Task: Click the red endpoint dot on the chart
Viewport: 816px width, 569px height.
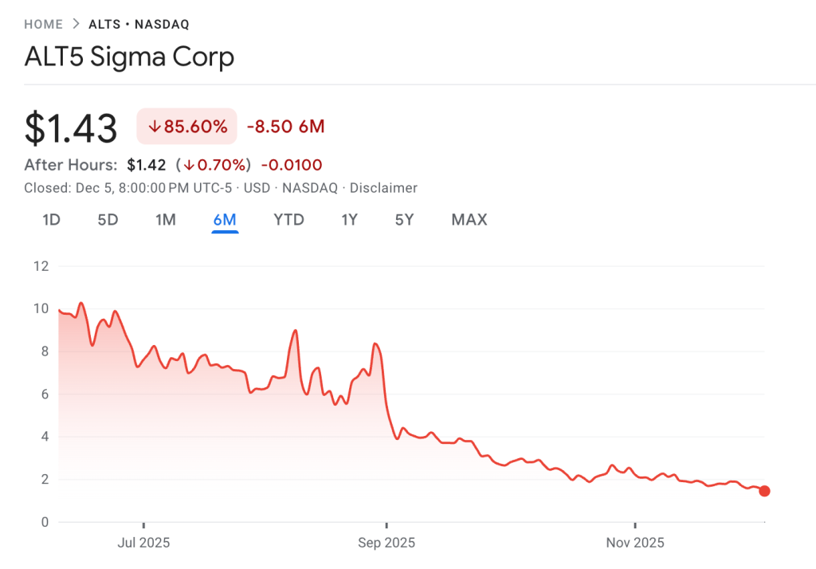Action: (x=765, y=492)
